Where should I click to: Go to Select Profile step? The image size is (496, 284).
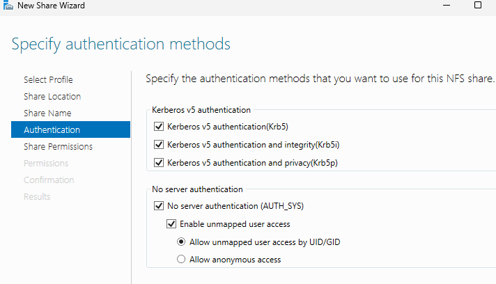(x=48, y=79)
